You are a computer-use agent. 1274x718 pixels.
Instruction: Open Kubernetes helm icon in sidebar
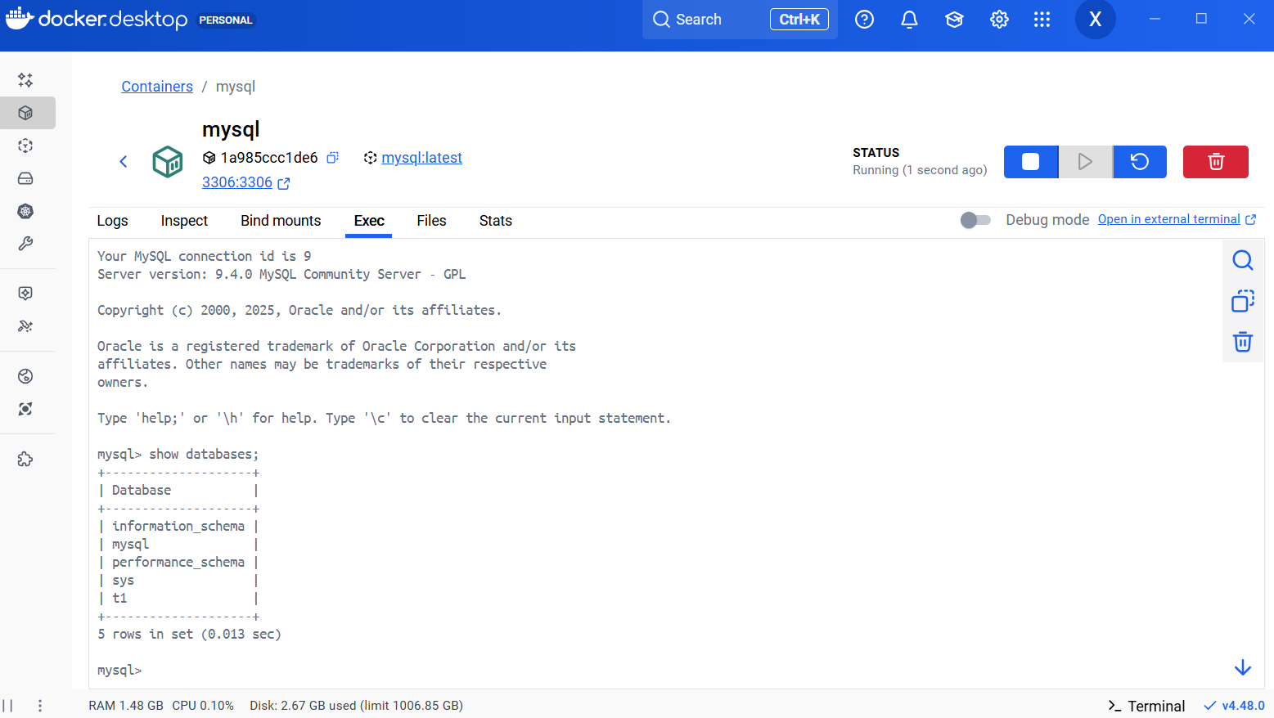(25, 211)
